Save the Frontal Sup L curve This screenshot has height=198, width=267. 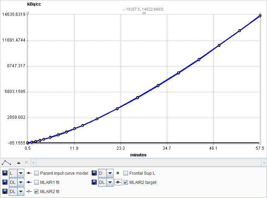click(x=94, y=173)
